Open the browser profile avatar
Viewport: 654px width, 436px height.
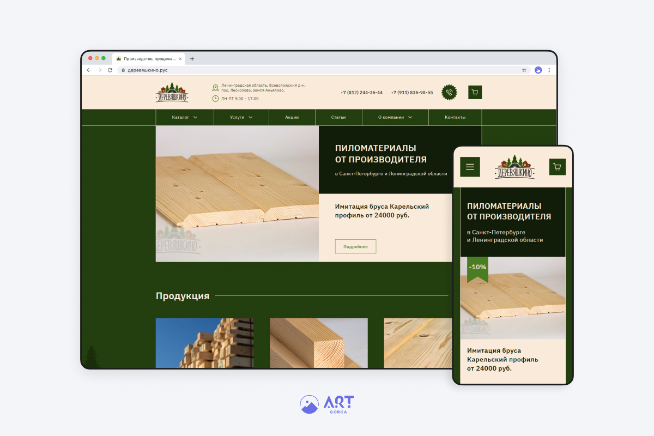(538, 70)
